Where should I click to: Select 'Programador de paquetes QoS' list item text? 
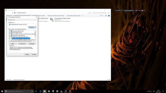(x=18, y=35)
